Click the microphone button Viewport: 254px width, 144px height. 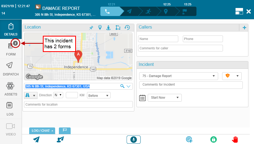click(134, 139)
